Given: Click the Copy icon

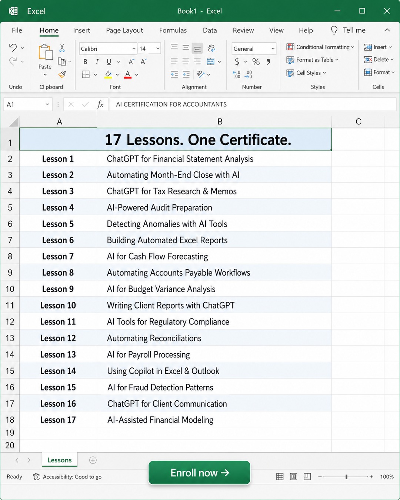Looking at the screenshot, I should [62, 61].
